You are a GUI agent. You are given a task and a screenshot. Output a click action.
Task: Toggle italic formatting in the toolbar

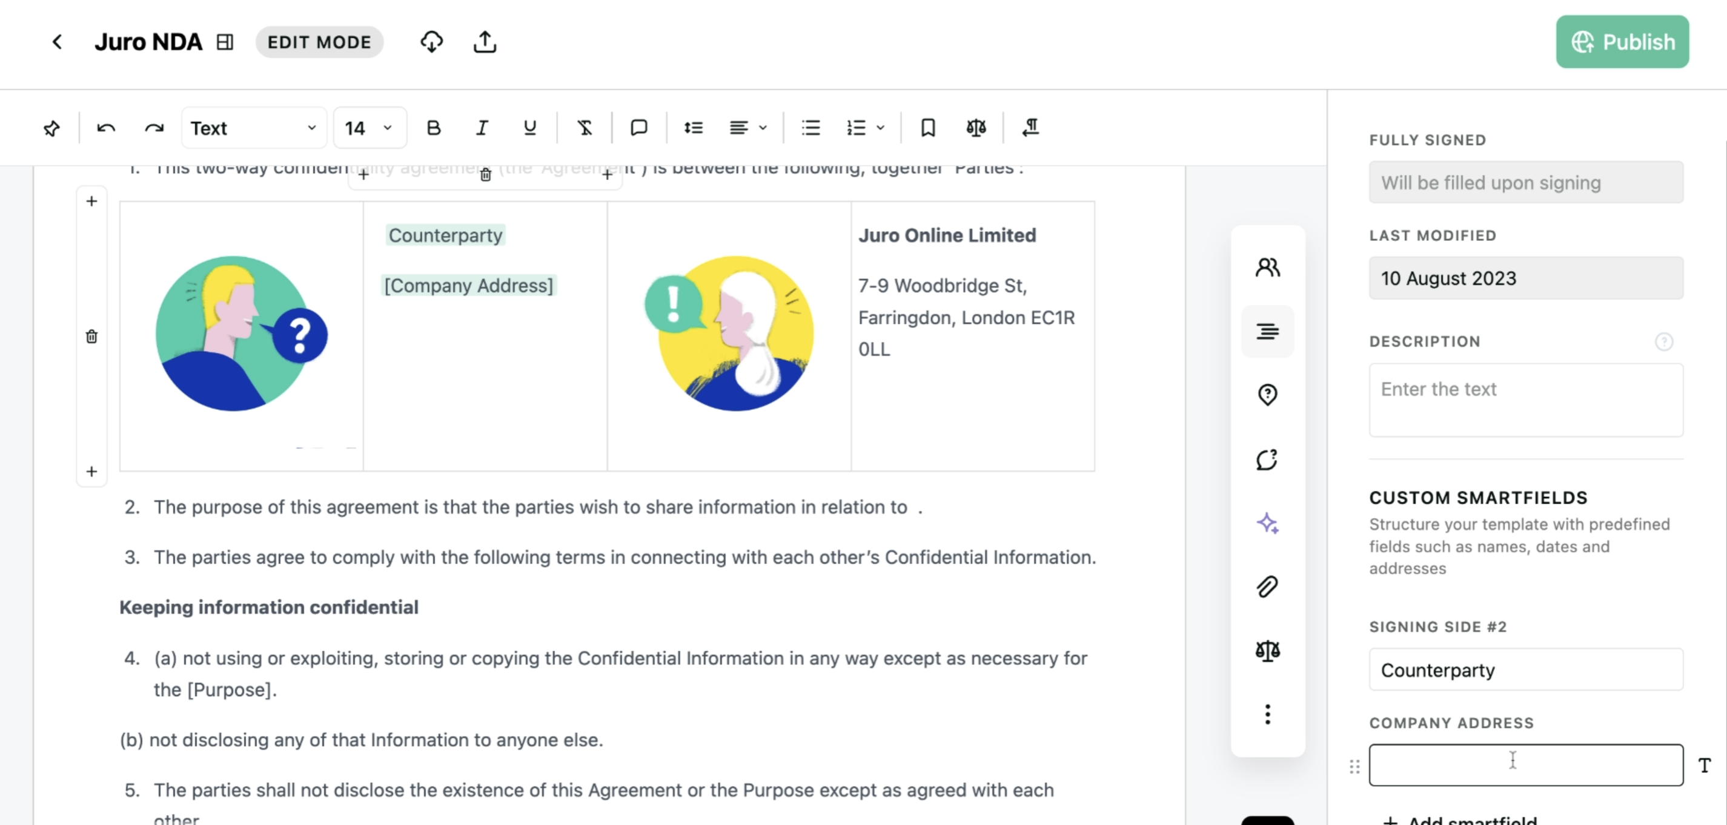(482, 127)
